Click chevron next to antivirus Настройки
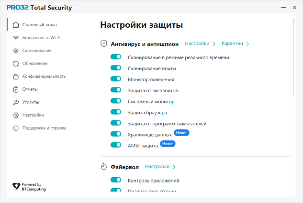The width and height of the screenshot is (303, 203). click(x=213, y=44)
